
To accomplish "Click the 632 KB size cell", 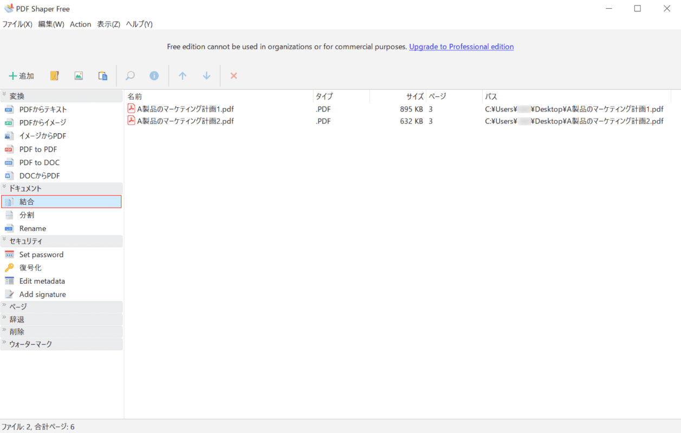I will point(411,121).
